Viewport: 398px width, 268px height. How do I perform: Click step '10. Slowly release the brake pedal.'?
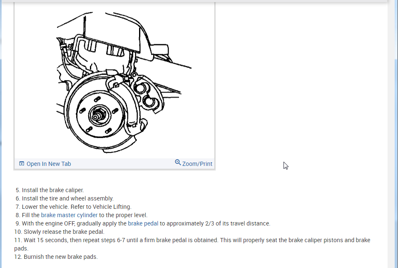(60, 232)
